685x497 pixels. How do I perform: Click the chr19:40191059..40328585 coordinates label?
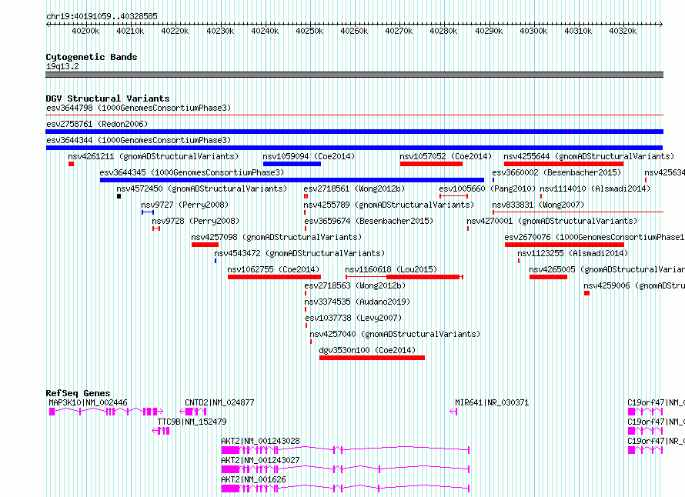click(102, 17)
